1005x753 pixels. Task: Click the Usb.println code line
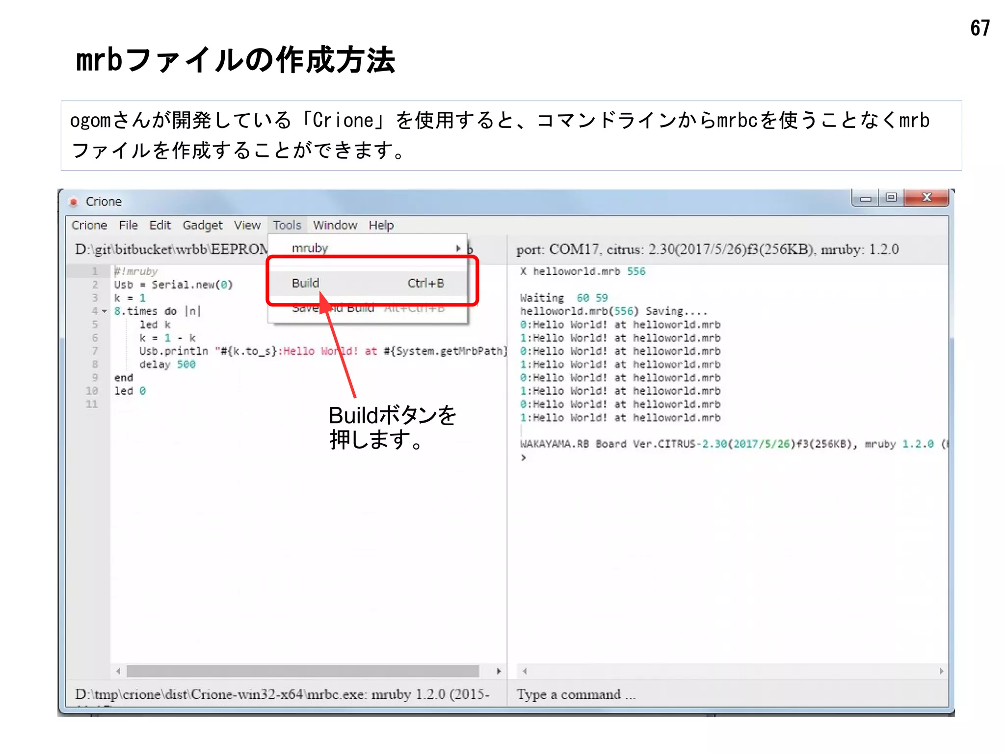pos(322,351)
